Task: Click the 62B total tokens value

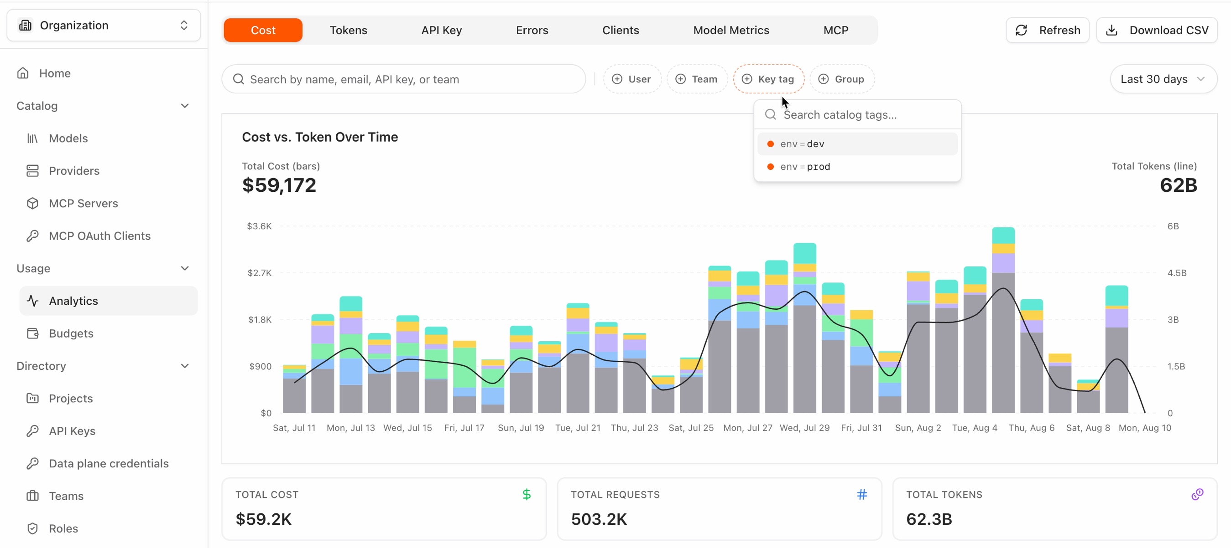Action: coord(1179,185)
